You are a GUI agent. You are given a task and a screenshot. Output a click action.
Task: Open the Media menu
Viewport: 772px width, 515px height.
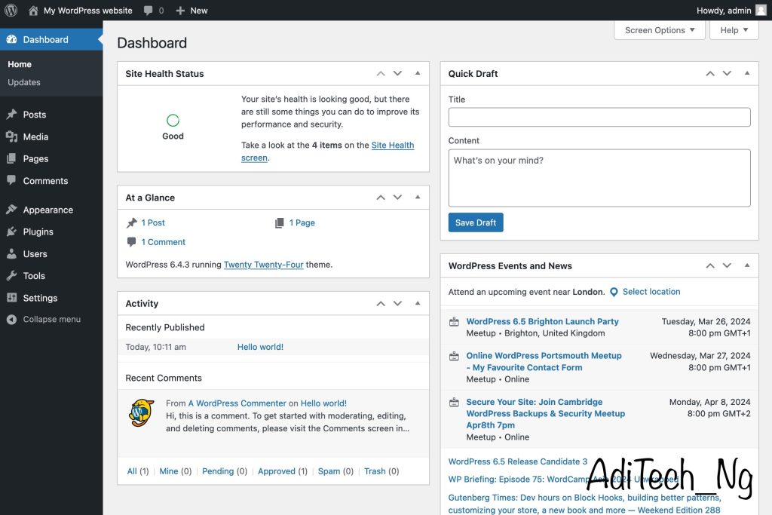pyautogui.click(x=51, y=136)
